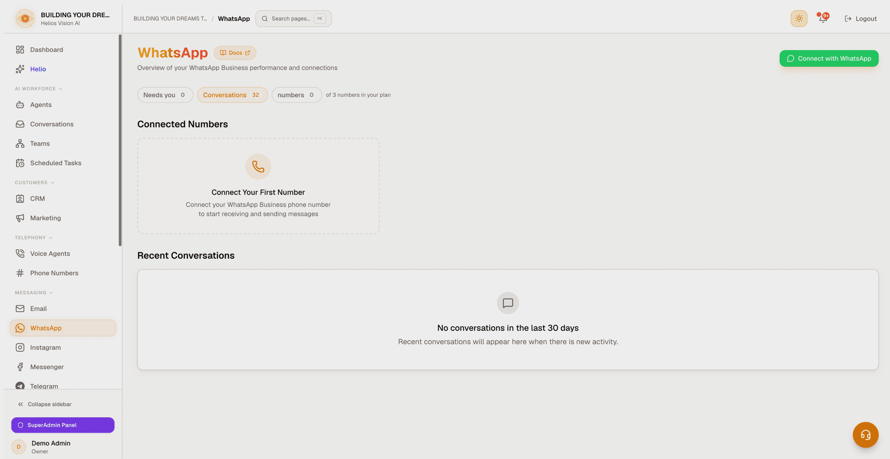Open Helio from the sidebar
The width and height of the screenshot is (890, 459).
tap(63, 69)
